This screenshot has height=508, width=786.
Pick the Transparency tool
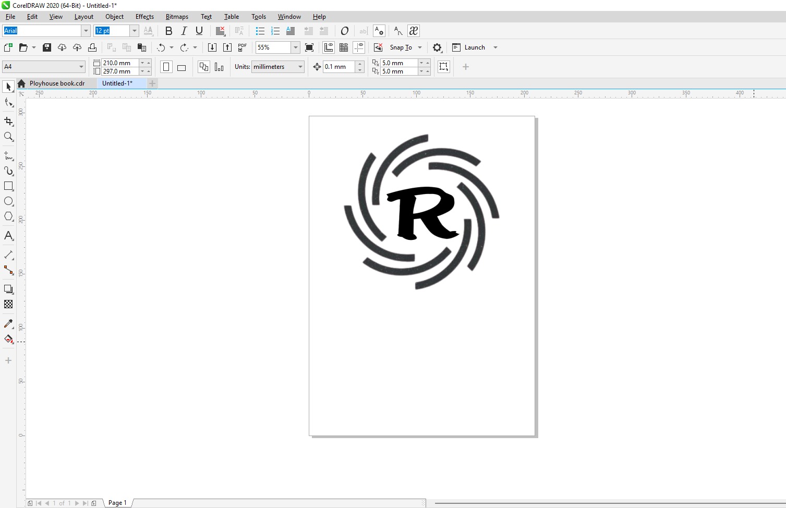pyautogui.click(x=8, y=304)
